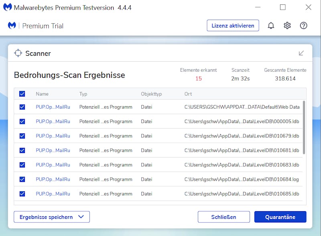The image size is (321, 236).
Task: Click Datei in the 010683.ldb row
Action: [x=146, y=165]
